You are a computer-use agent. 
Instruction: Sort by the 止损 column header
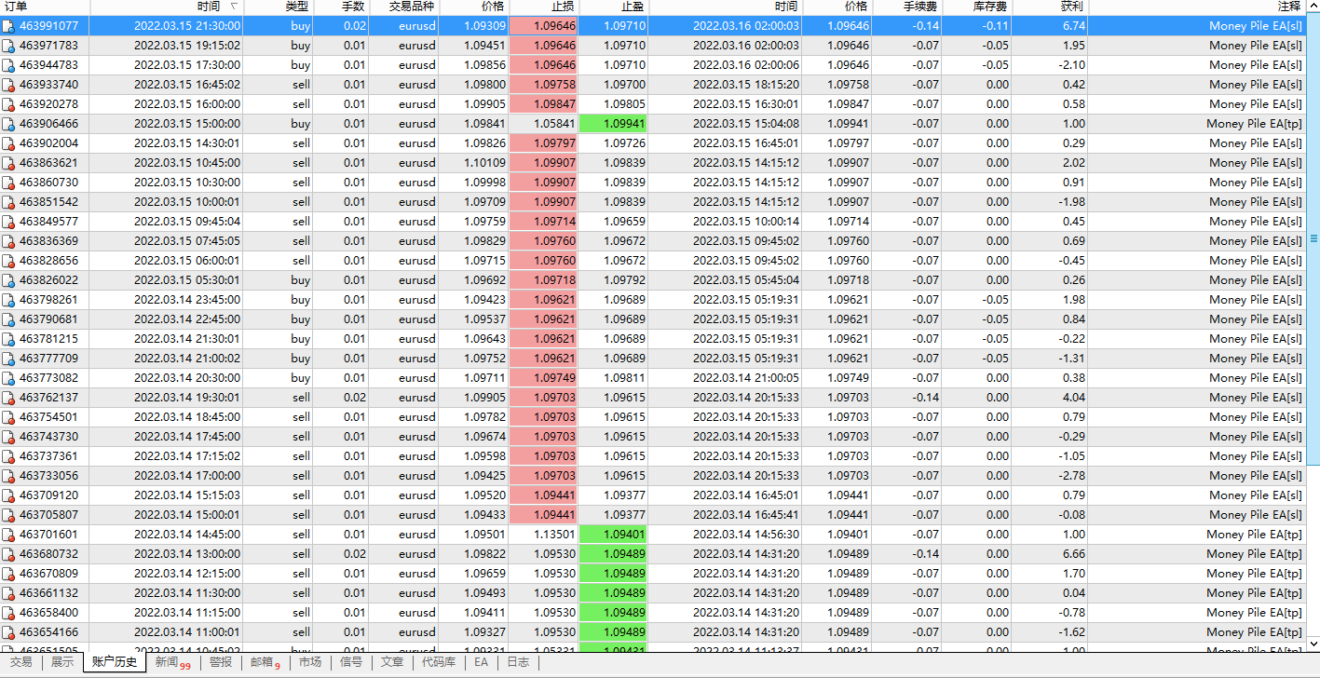tap(544, 7)
